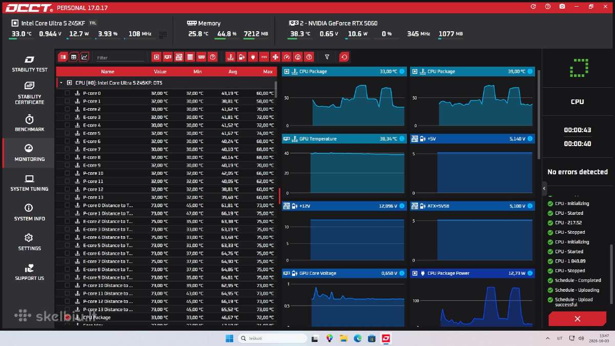Take a screenshot with the camera icon

tap(562, 7)
